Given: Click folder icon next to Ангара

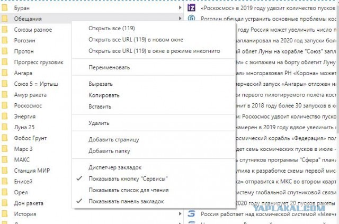Looking at the screenshot, I should coord(5,73).
